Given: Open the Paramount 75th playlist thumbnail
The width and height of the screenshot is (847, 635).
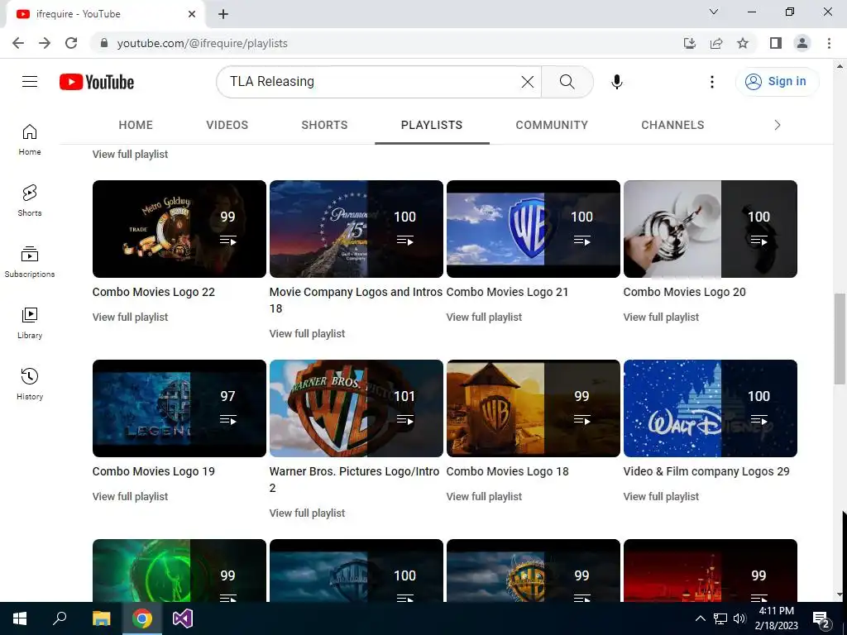Looking at the screenshot, I should click(357, 229).
